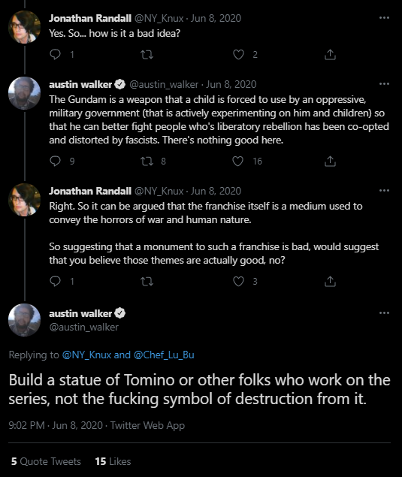Like Jonathan Randall's first tweet

pos(238,55)
